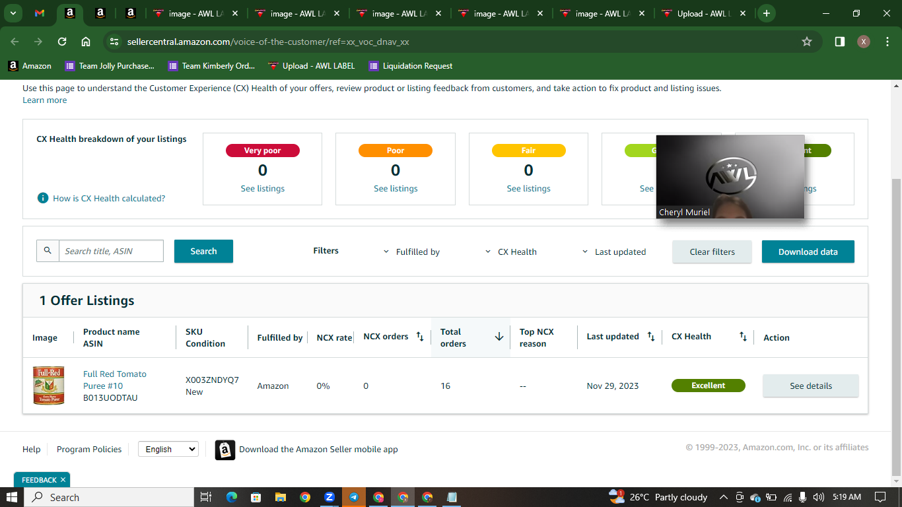Open the Chrome three-dot menu
This screenshot has width=902, height=507.
[887, 42]
